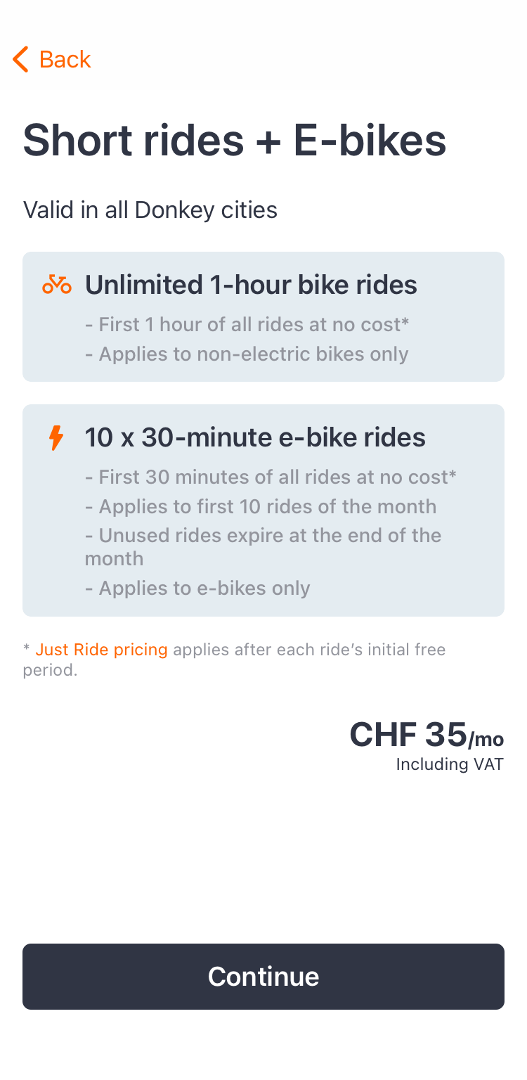Click the "Including VAT" label
Image resolution: width=527 pixels, height=1080 pixels.
[450, 764]
